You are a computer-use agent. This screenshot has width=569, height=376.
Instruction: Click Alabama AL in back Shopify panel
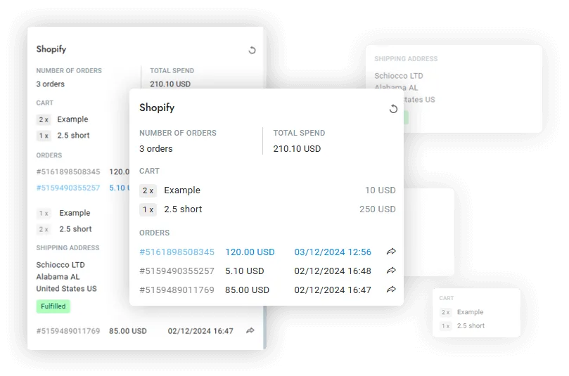pyautogui.click(x=58, y=277)
